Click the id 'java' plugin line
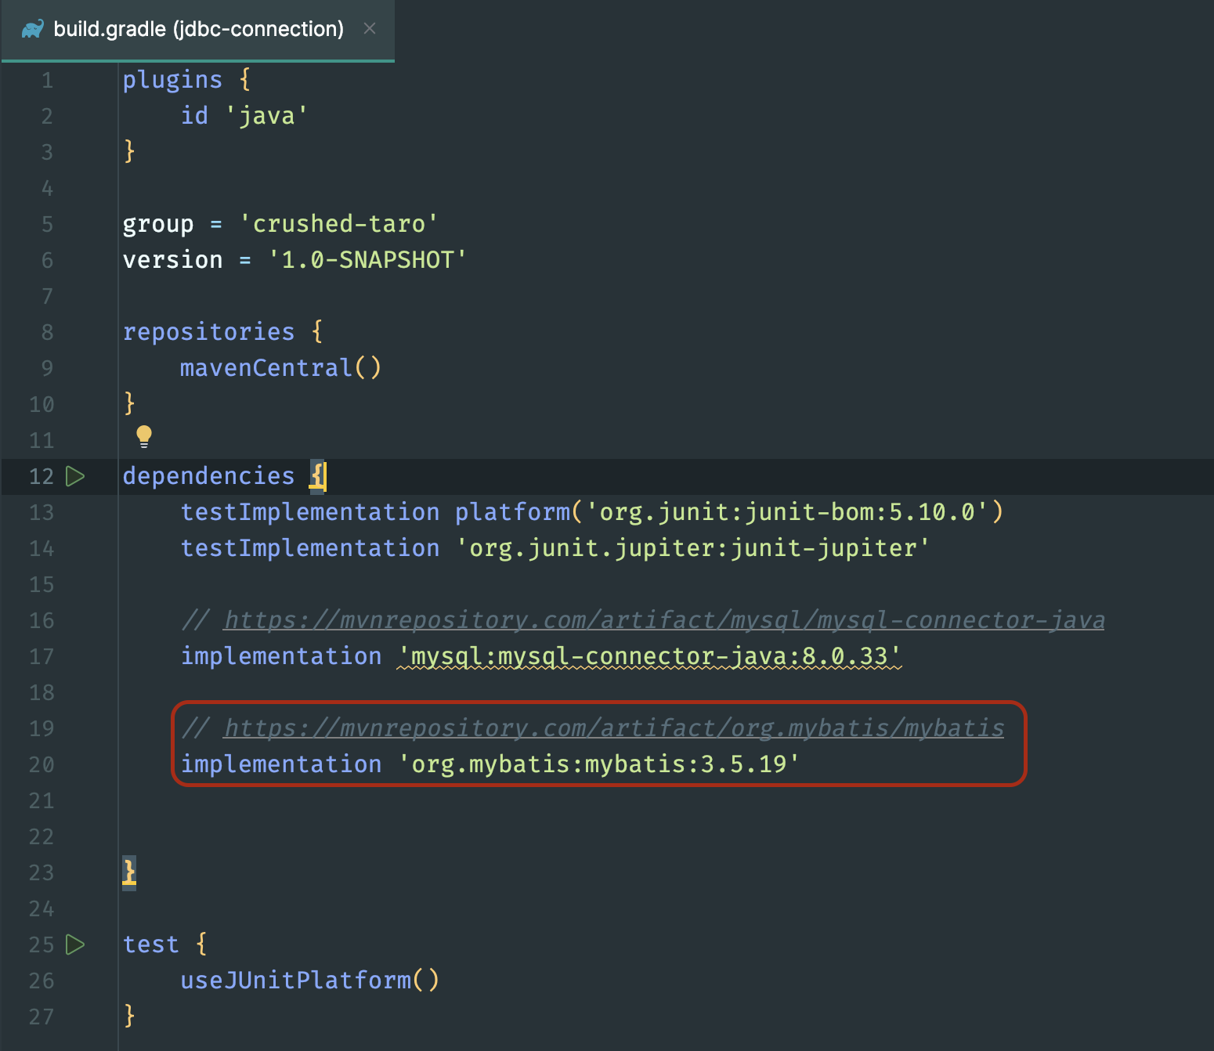The height and width of the screenshot is (1051, 1214). [244, 116]
